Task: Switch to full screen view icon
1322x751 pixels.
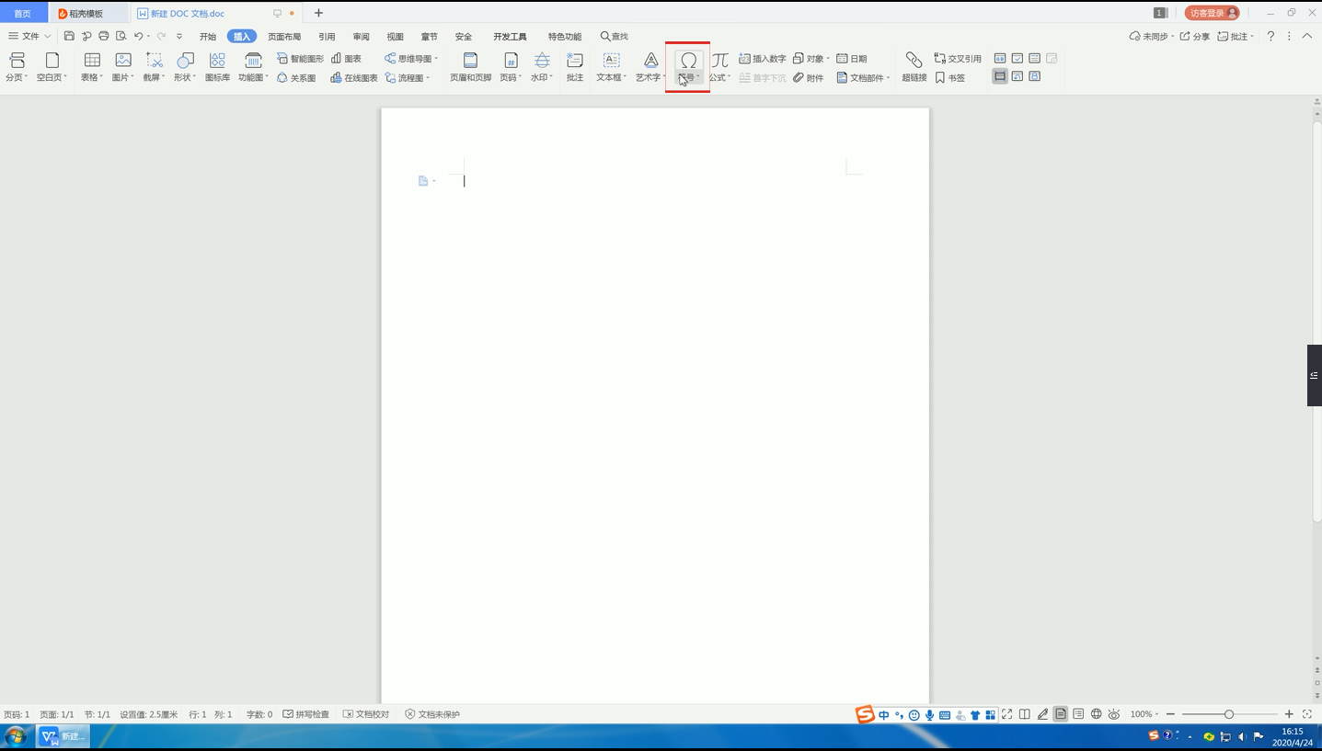Action: click(1007, 714)
